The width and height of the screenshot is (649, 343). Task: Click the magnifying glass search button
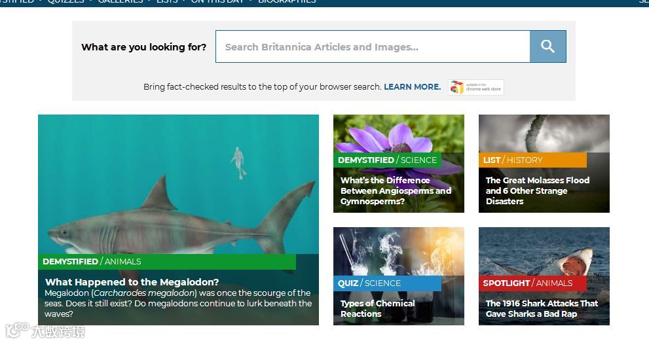(x=547, y=46)
